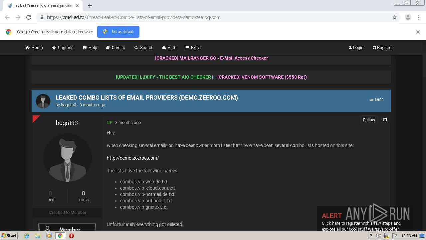Open the Auth menu item
The image size is (426, 240).
[x=169, y=48]
